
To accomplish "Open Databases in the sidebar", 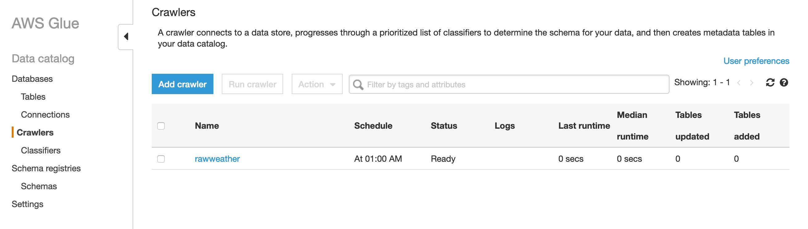I will point(32,79).
